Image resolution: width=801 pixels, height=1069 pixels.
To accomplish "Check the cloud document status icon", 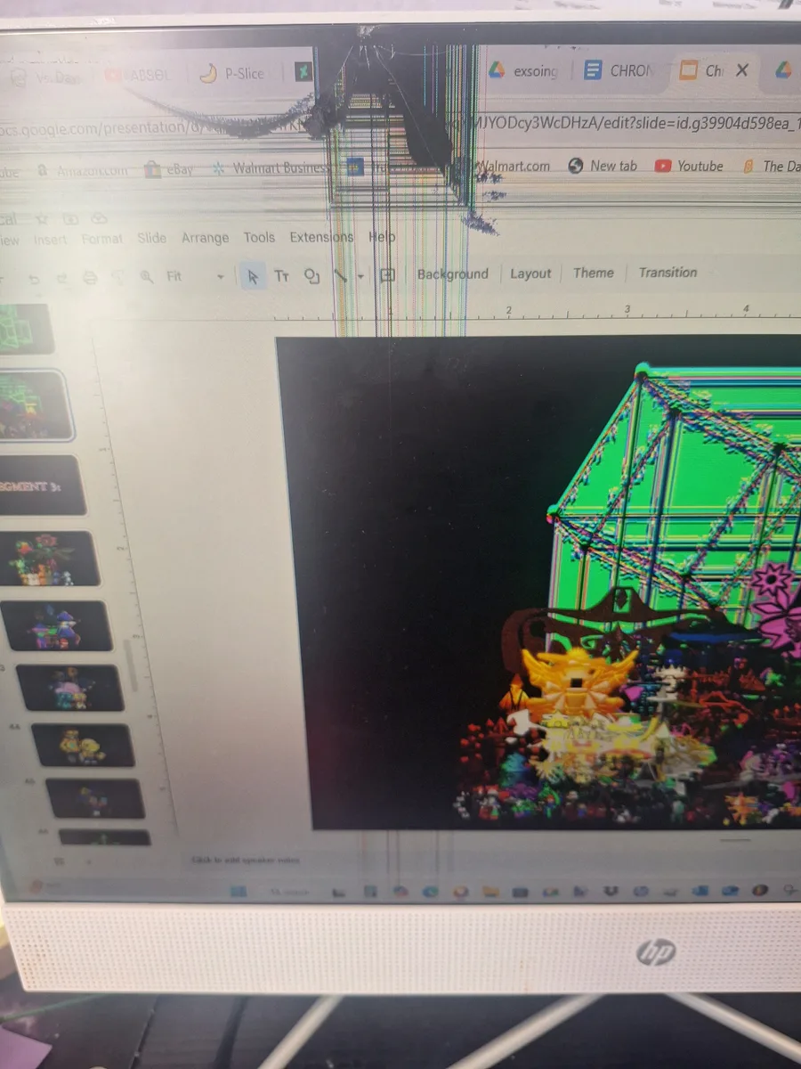I will [99, 218].
